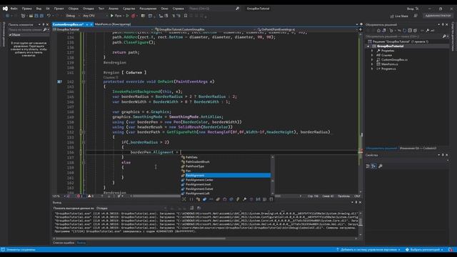Toggle the wrench properties filter in IntelliSense
Image resolution: width=457 pixels, height=257 pixels.
pyautogui.click(x=244, y=199)
